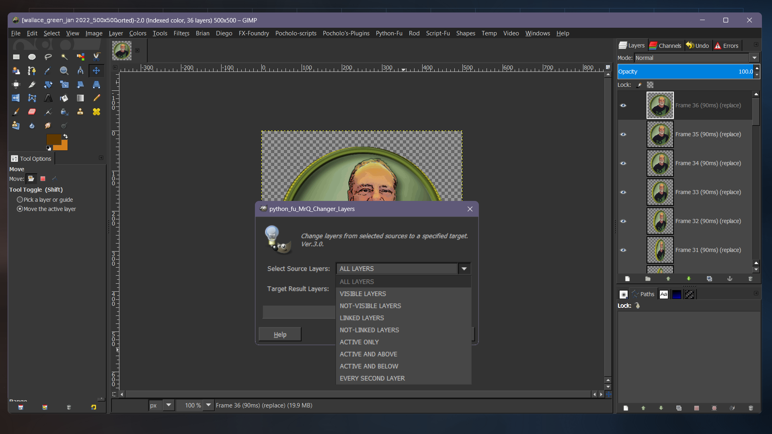The image size is (772, 434).
Task: Open the pixel unit dropdown in status bar
Action: 168,405
